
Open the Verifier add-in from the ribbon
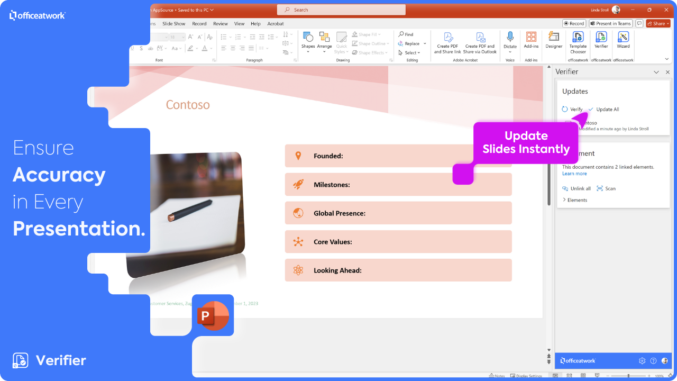601,40
